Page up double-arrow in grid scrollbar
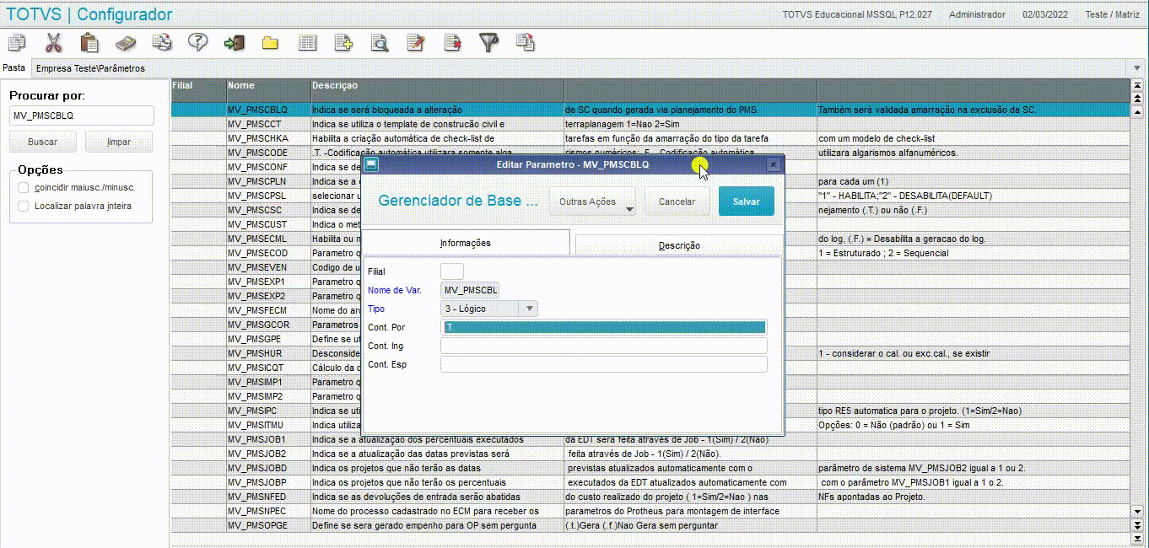Screen dimensions: 1149x548 (1138, 99)
